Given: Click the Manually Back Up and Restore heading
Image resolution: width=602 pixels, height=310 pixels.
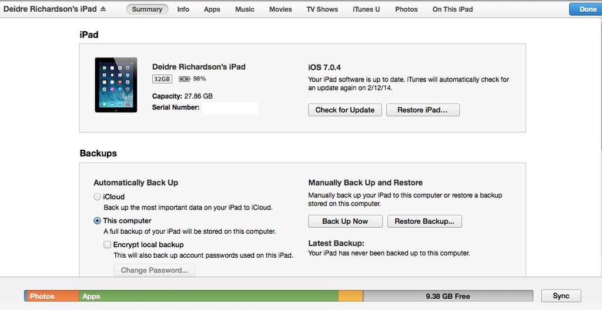Looking at the screenshot, I should [x=365, y=183].
